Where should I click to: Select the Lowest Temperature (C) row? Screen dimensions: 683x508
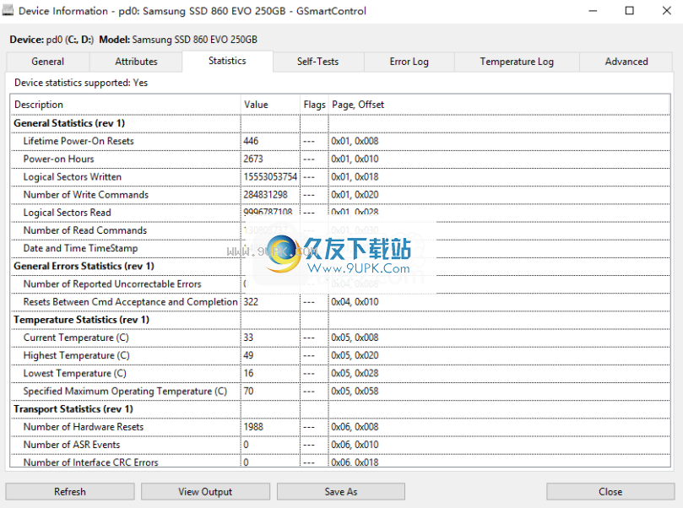[x=340, y=373]
